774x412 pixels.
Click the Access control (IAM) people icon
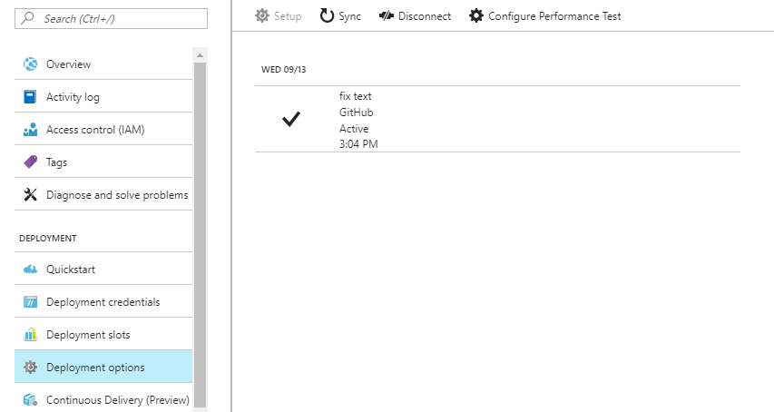(30, 130)
